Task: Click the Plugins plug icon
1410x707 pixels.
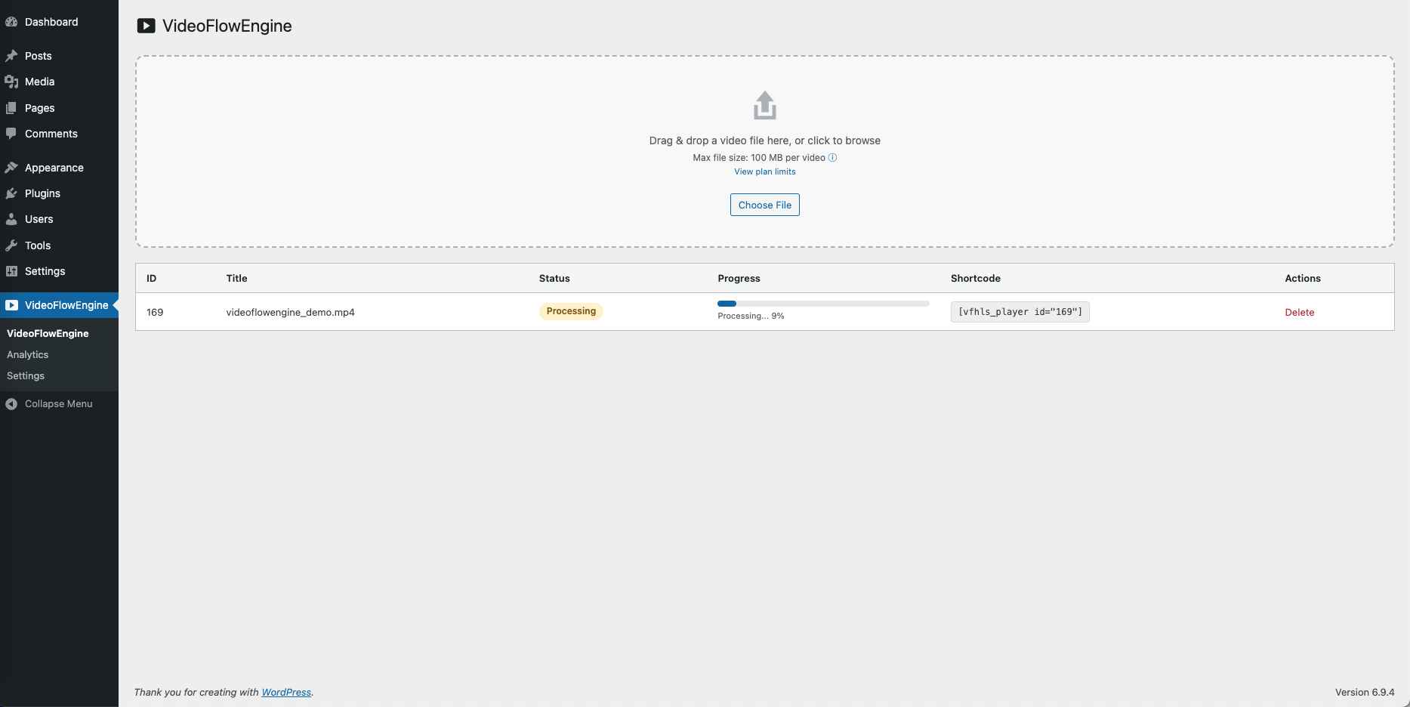Action: click(11, 193)
